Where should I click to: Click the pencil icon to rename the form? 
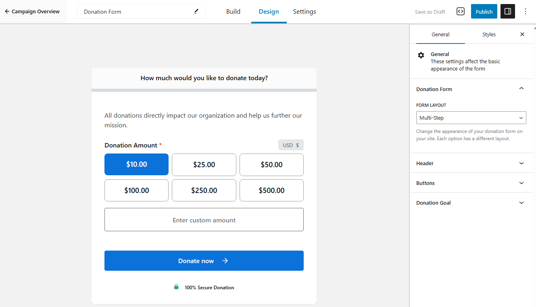196,11
